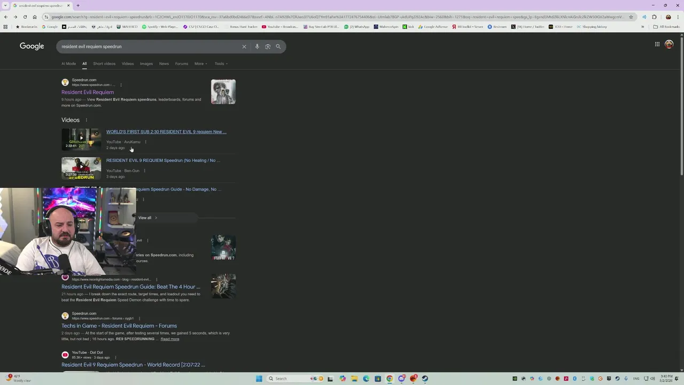
Task: Open File Explorer from the taskbar
Action: click(354, 379)
